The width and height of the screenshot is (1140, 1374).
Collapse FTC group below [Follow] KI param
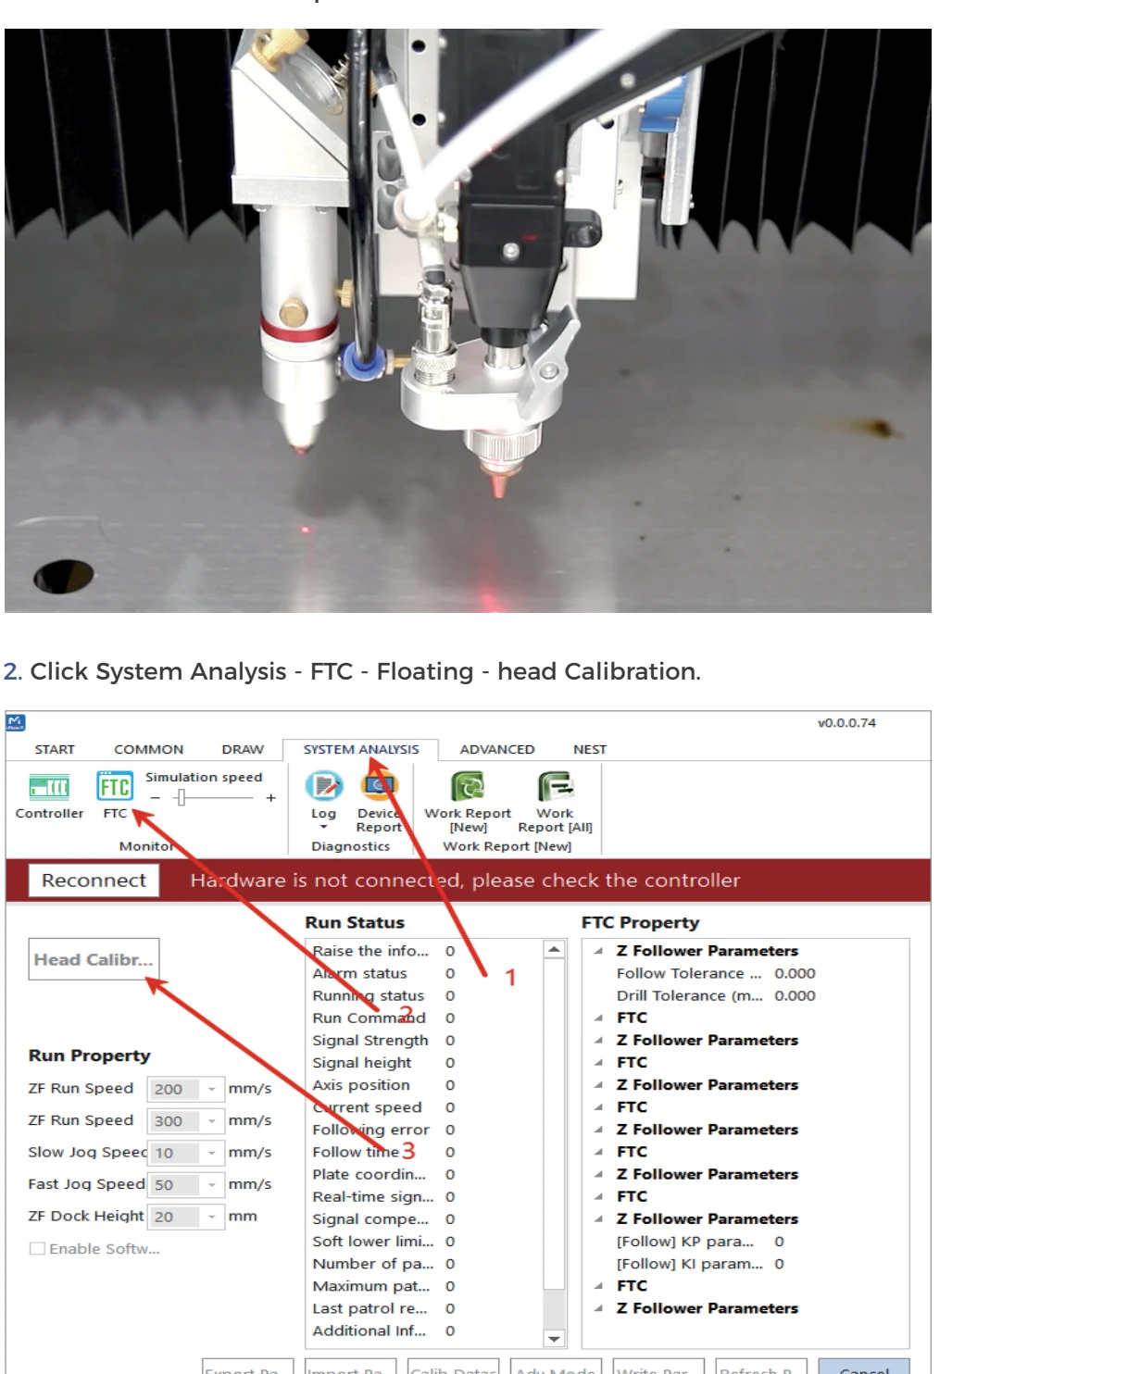[x=599, y=1285]
